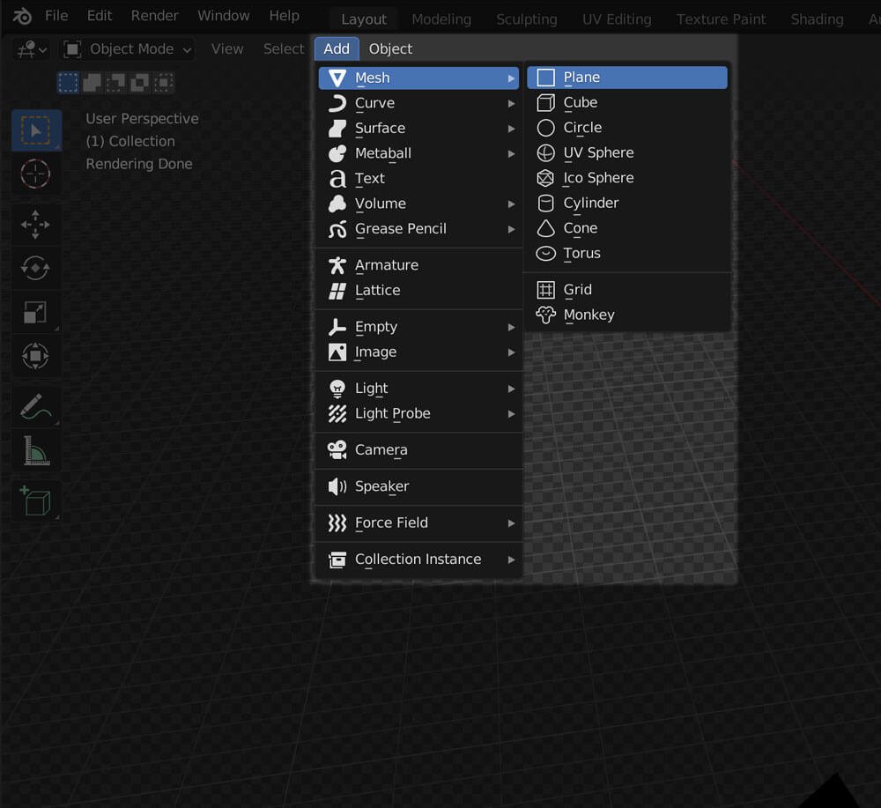Activate the 3D Cursor tool

coord(36,174)
